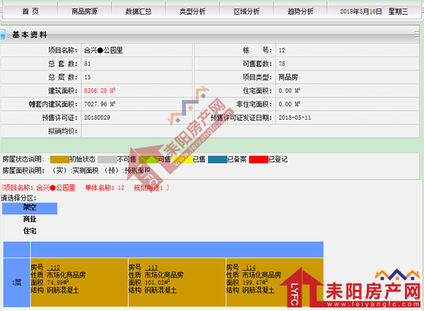Click project name value 合兴●公园里
Image resolution: width=424 pixels, height=311 pixels.
click(x=103, y=50)
